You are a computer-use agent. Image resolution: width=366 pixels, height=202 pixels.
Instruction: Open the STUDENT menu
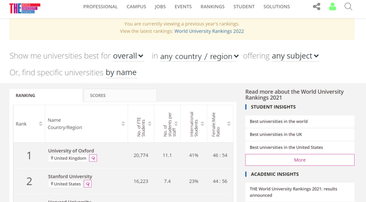[244, 7]
